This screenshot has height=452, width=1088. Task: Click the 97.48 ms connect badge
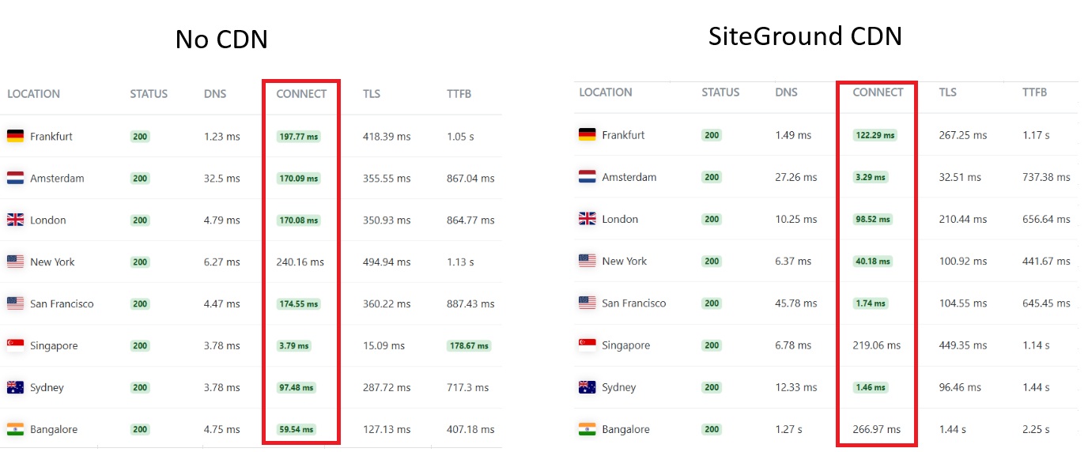click(x=297, y=387)
